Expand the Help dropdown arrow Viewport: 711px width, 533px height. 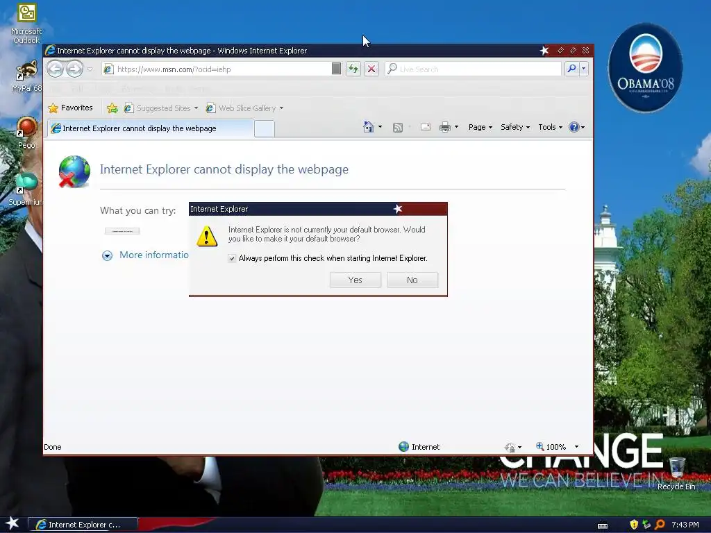(x=583, y=128)
